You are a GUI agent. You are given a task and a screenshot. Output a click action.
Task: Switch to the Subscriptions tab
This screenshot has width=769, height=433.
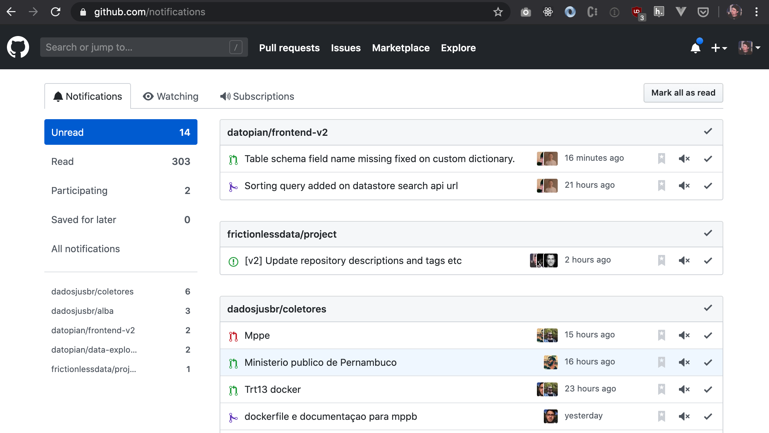(257, 96)
